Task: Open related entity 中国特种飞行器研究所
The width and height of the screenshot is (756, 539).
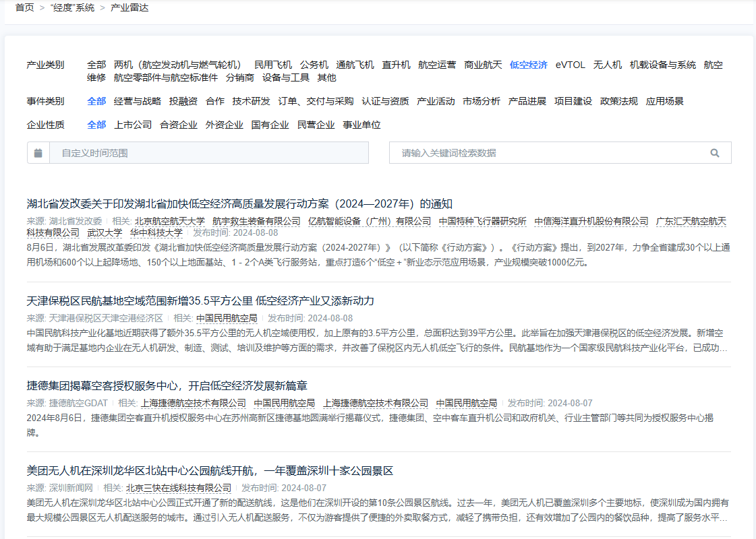Action: (x=483, y=221)
